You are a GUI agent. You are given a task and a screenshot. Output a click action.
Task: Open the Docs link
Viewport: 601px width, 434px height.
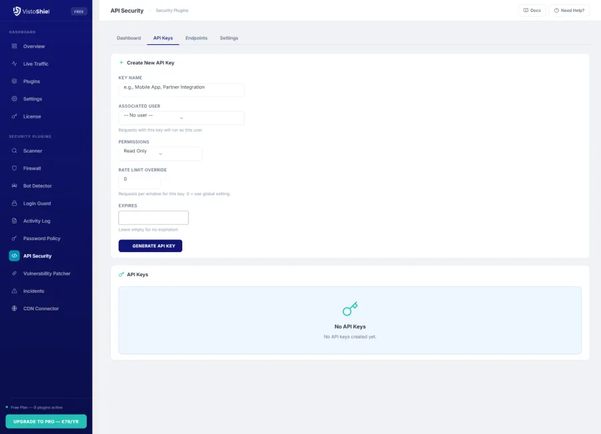(532, 10)
